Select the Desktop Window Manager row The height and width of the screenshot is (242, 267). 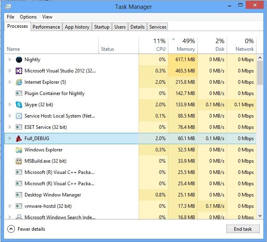click(53, 195)
